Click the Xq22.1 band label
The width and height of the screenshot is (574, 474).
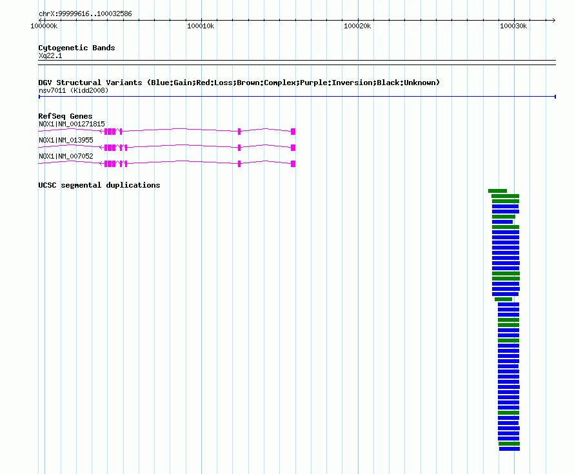pyautogui.click(x=50, y=56)
